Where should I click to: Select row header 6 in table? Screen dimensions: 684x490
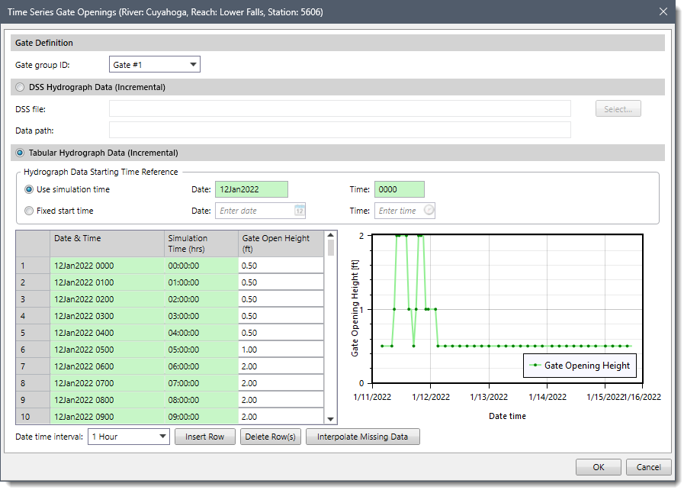point(33,350)
